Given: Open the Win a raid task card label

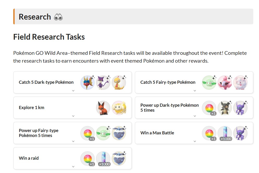Looking at the screenshot, I should [29, 158].
